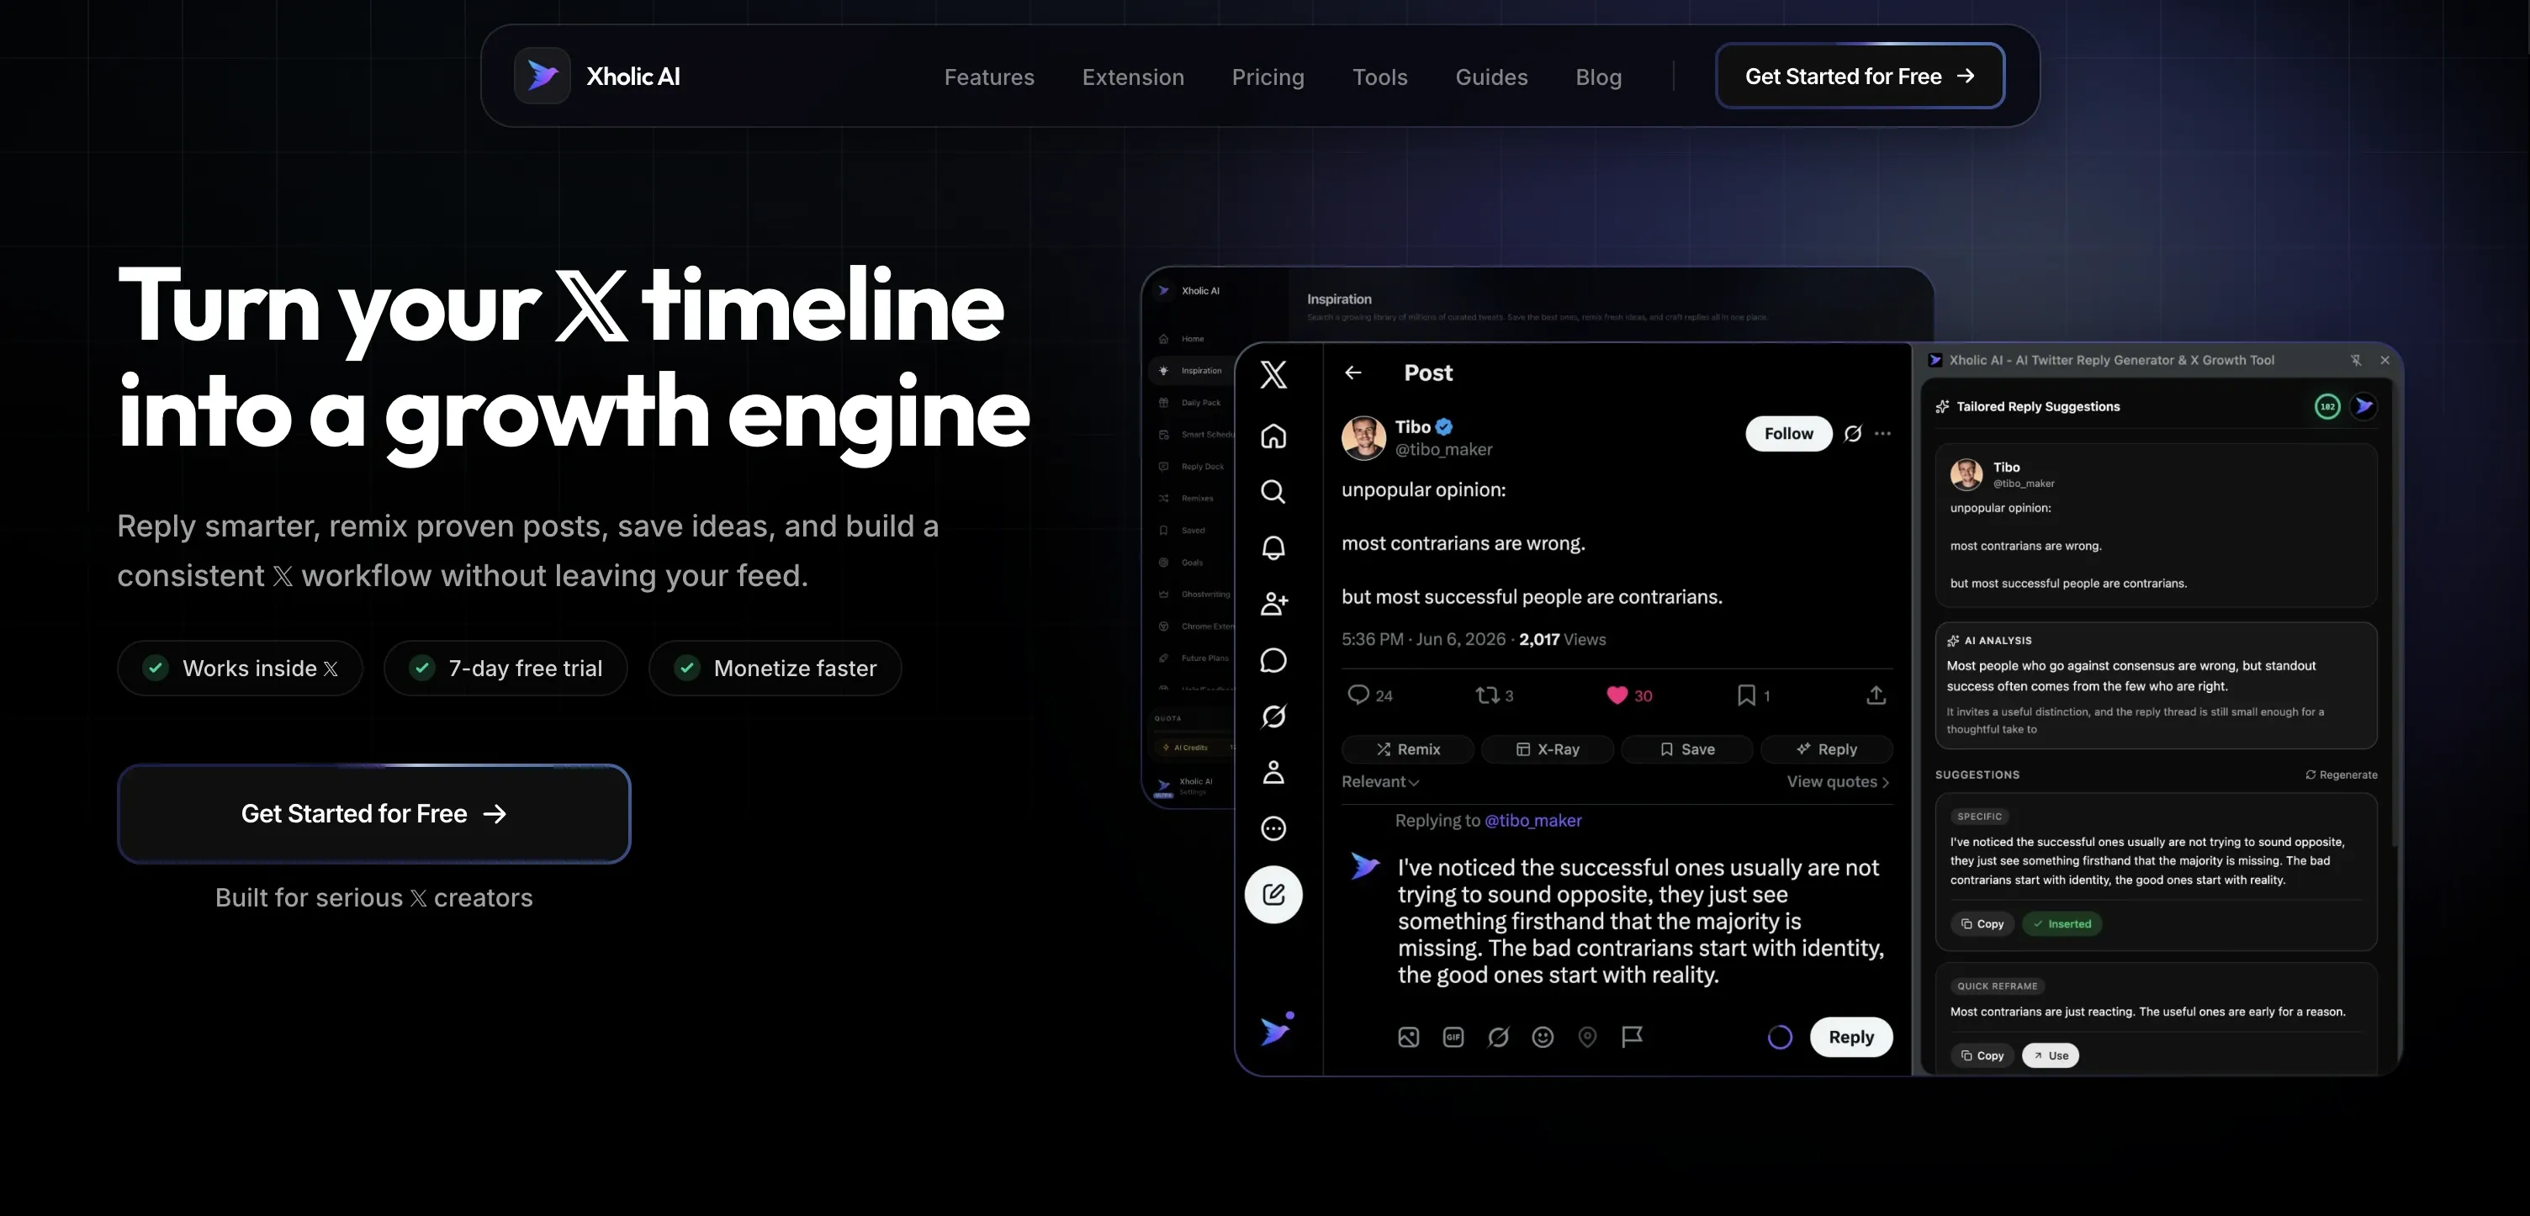Open Guides in the top navigation
Screen dimensions: 2530x1216
(x=1491, y=77)
